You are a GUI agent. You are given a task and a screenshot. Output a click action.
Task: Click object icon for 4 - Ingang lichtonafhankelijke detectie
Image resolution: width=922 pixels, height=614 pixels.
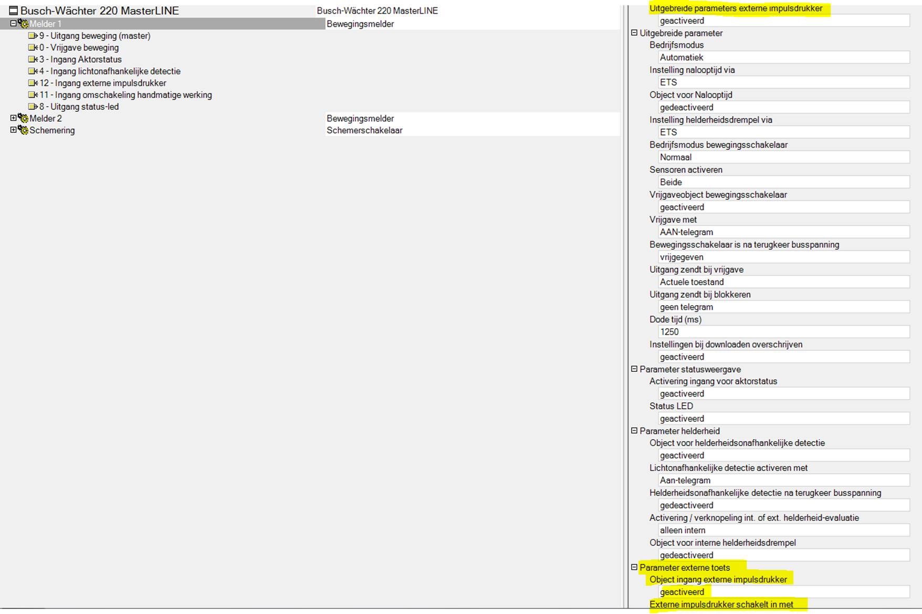33,71
